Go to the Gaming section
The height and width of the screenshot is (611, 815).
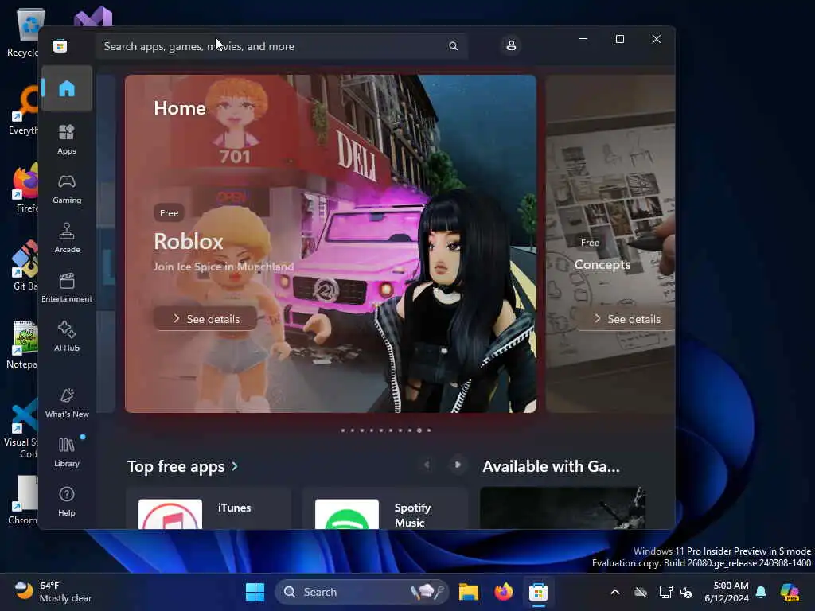(x=67, y=189)
